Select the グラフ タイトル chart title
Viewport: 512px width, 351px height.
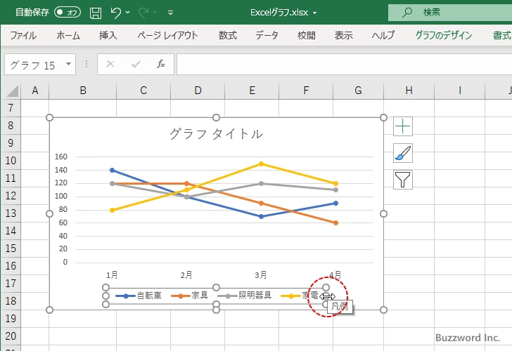216,133
